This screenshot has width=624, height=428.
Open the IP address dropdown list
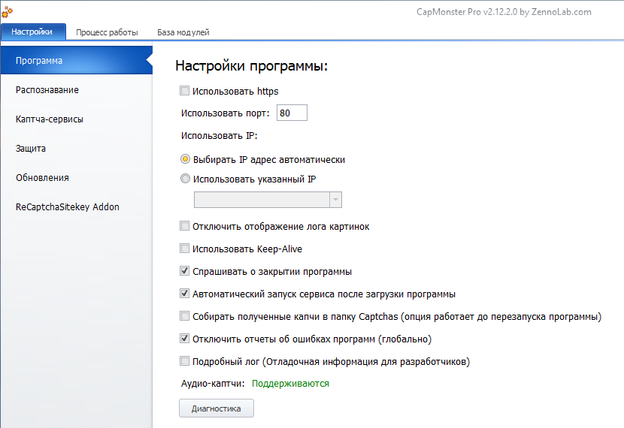coord(335,199)
